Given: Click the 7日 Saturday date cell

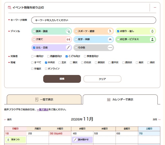Looking at the screenshot, I should (x=149, y=134).
